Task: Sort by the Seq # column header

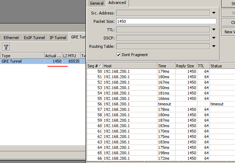Action: (x=95, y=66)
